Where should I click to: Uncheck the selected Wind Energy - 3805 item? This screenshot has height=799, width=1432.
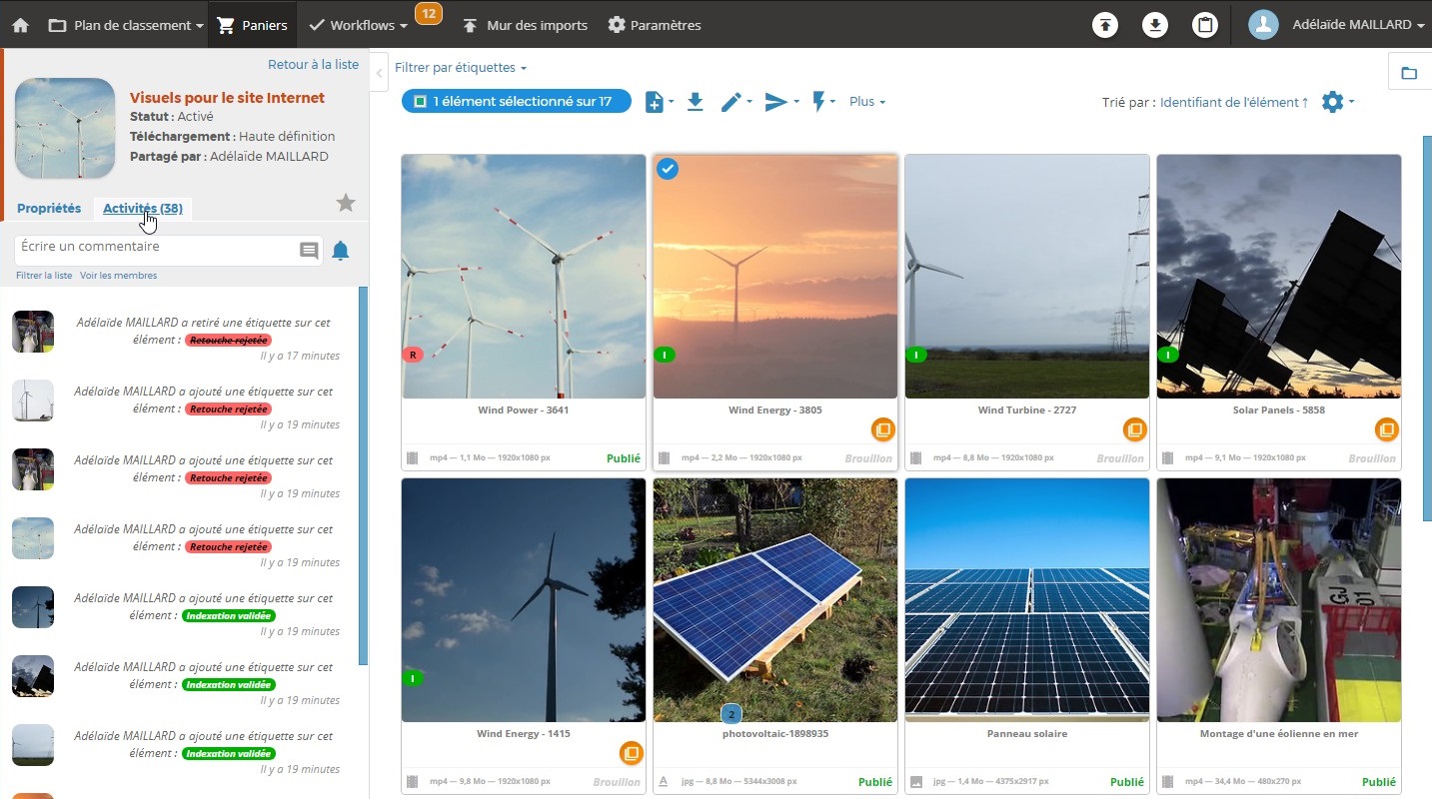coord(668,169)
